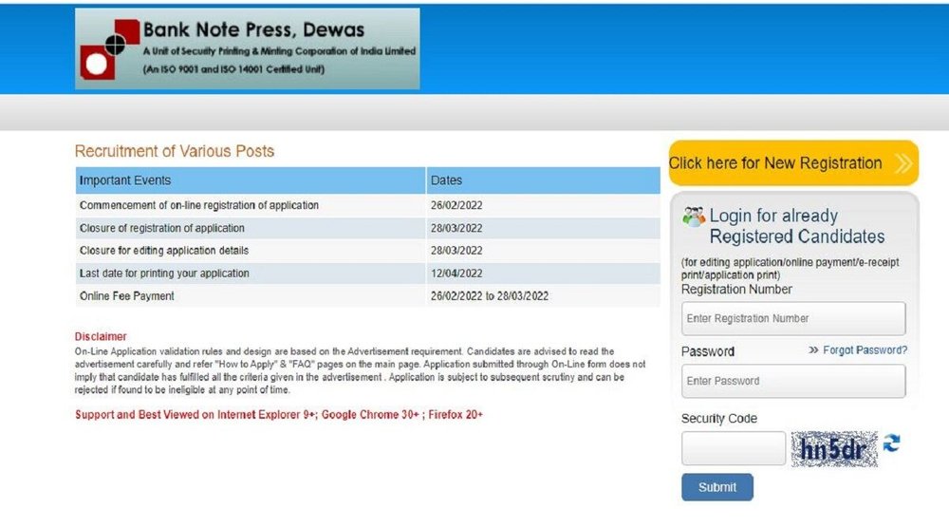Click the hn5dr captcha image
Viewport: 949px width, 528px height.
[834, 449]
